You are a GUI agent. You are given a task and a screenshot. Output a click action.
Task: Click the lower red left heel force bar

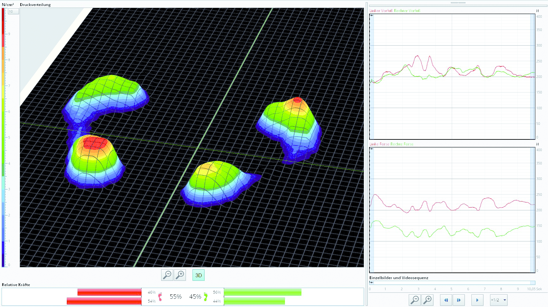tap(104, 301)
